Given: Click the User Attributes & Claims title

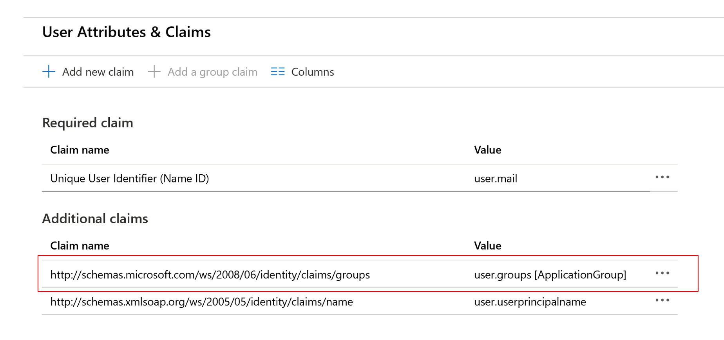Looking at the screenshot, I should [127, 32].
